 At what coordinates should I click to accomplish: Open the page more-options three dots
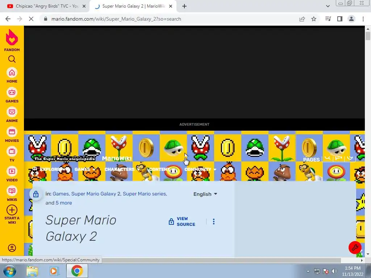(x=214, y=222)
